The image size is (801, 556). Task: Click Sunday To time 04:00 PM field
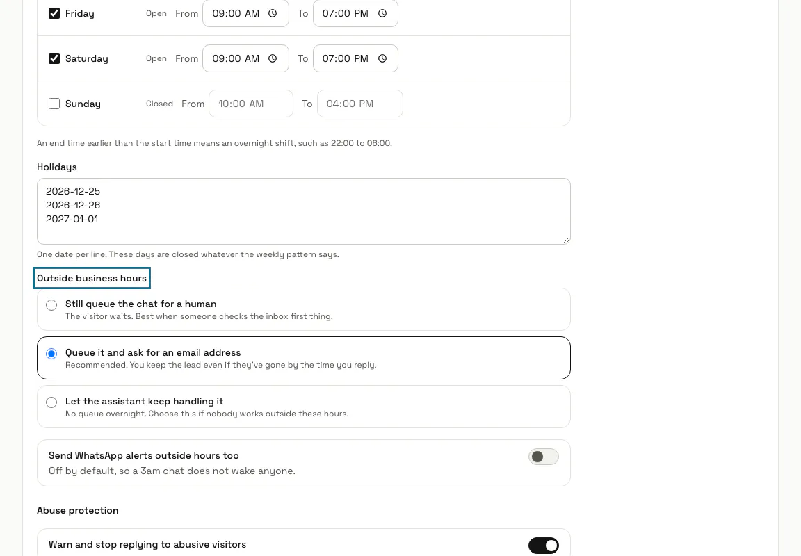pos(360,104)
